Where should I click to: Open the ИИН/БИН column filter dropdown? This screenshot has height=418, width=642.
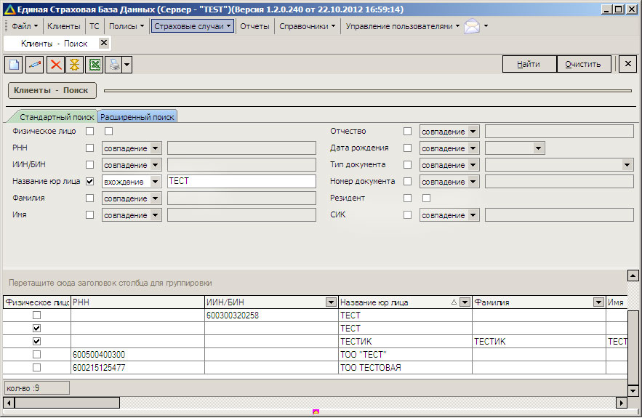(x=331, y=302)
